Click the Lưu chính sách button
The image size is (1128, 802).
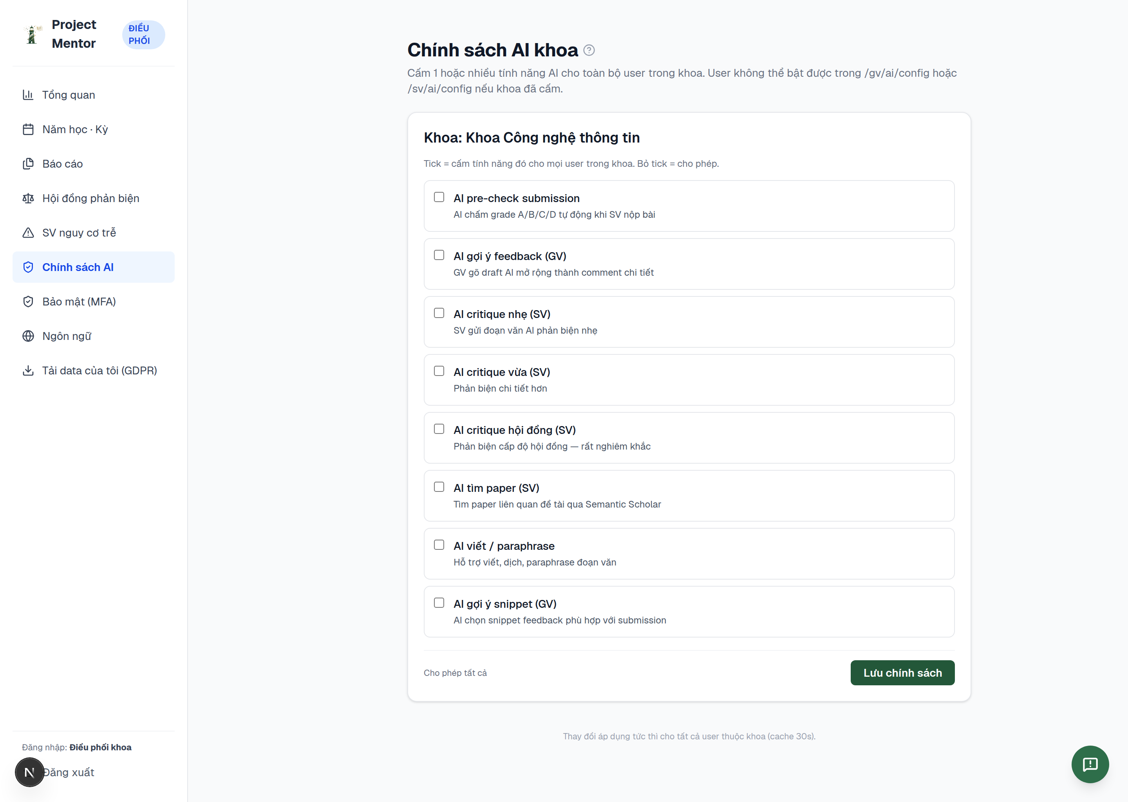tap(902, 673)
